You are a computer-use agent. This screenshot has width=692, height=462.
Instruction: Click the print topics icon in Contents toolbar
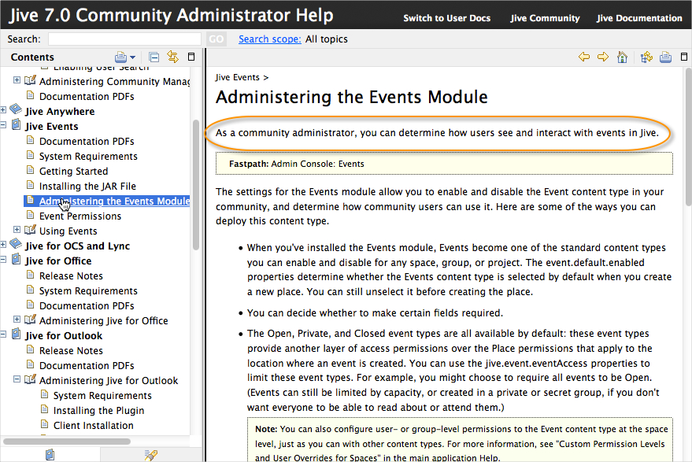120,57
